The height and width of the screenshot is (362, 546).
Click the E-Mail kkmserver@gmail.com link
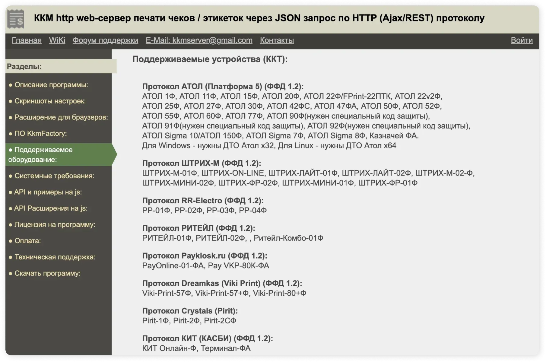coord(199,40)
